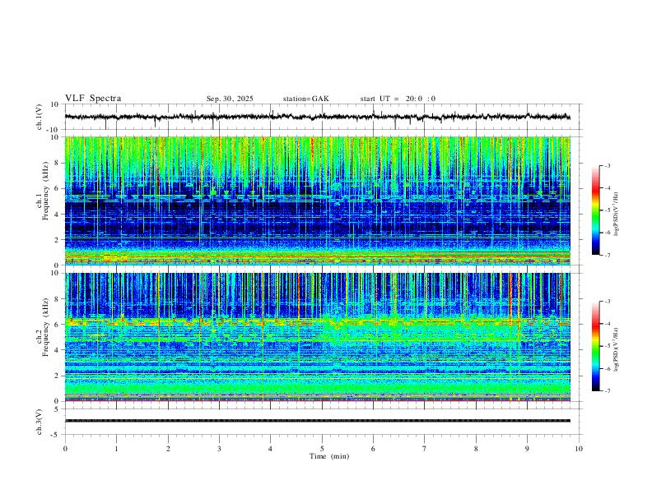Click the time axis tick label '0'

pos(65,449)
